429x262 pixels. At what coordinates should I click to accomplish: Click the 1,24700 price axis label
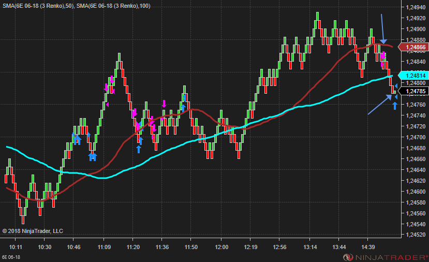(416, 137)
